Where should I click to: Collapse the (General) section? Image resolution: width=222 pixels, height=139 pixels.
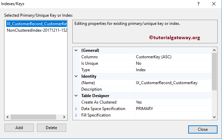(76, 50)
